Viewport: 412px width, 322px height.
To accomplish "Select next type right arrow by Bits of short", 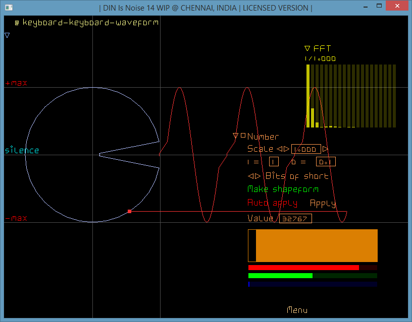I will (257, 176).
